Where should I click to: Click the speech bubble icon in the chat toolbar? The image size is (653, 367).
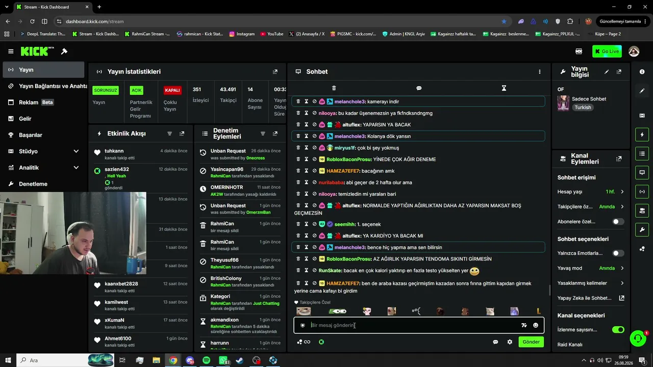(x=419, y=88)
